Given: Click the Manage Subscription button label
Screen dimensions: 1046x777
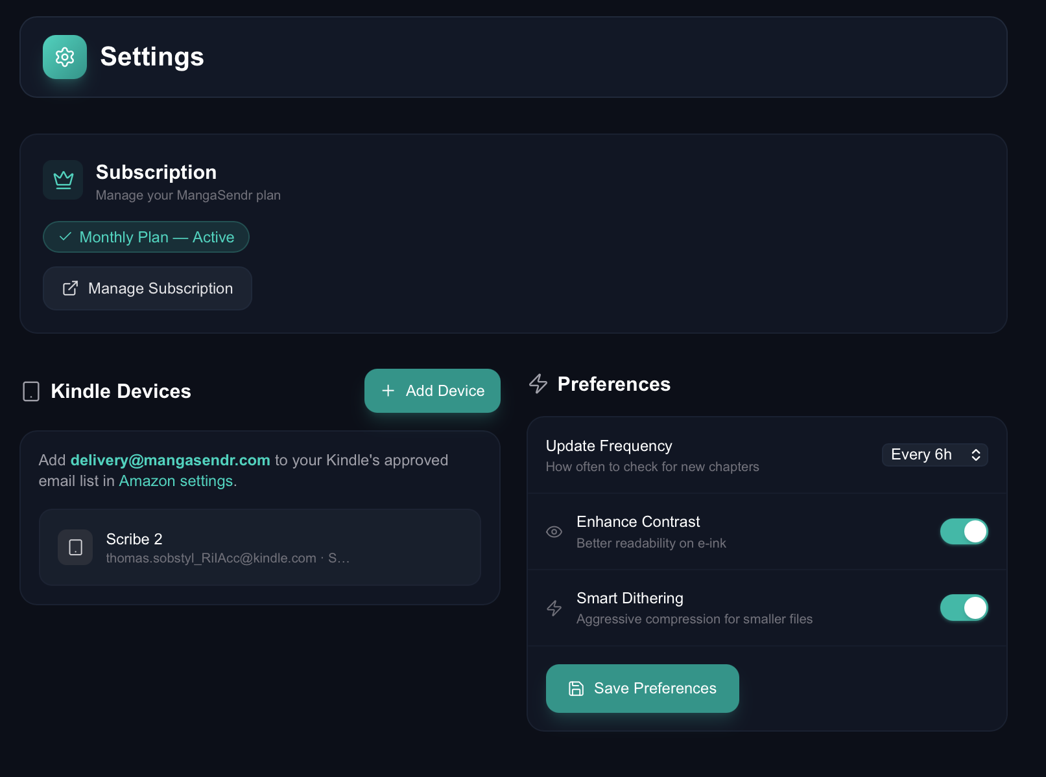Looking at the screenshot, I should point(160,288).
